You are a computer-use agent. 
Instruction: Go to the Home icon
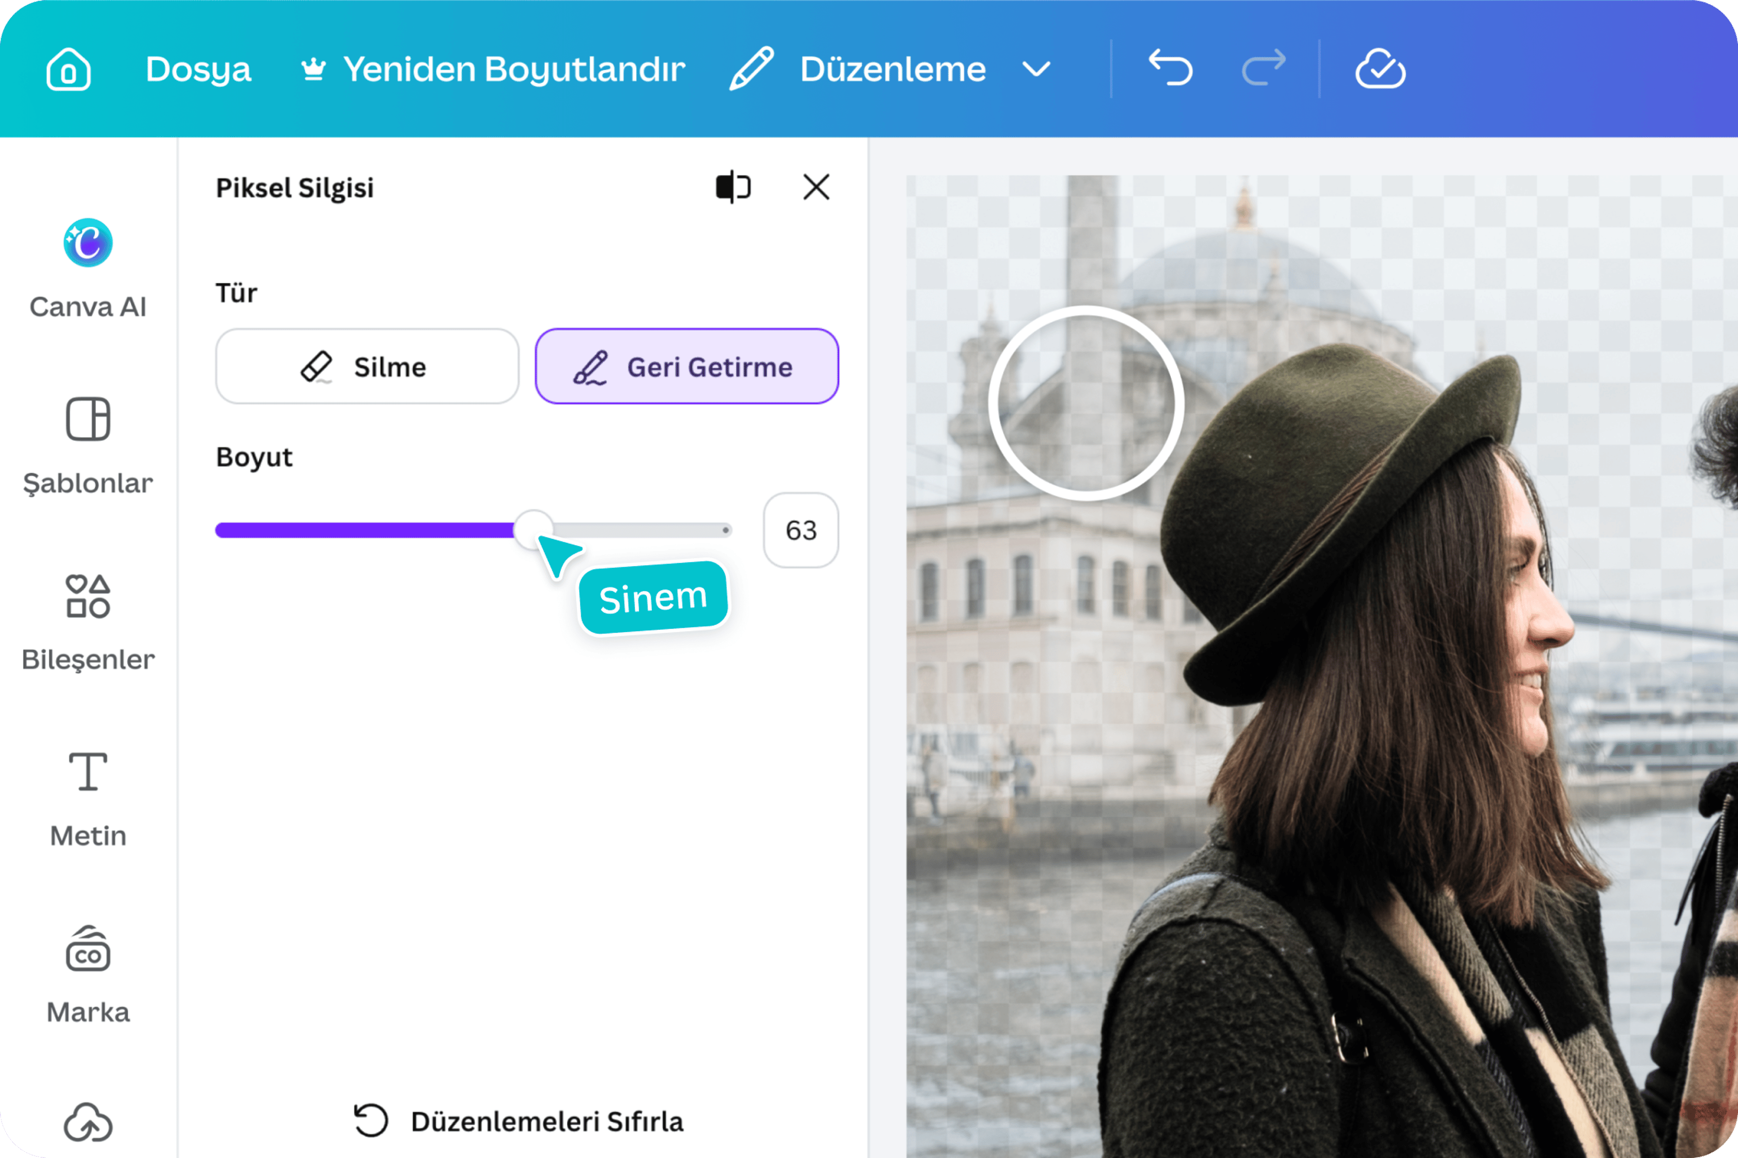tap(69, 69)
